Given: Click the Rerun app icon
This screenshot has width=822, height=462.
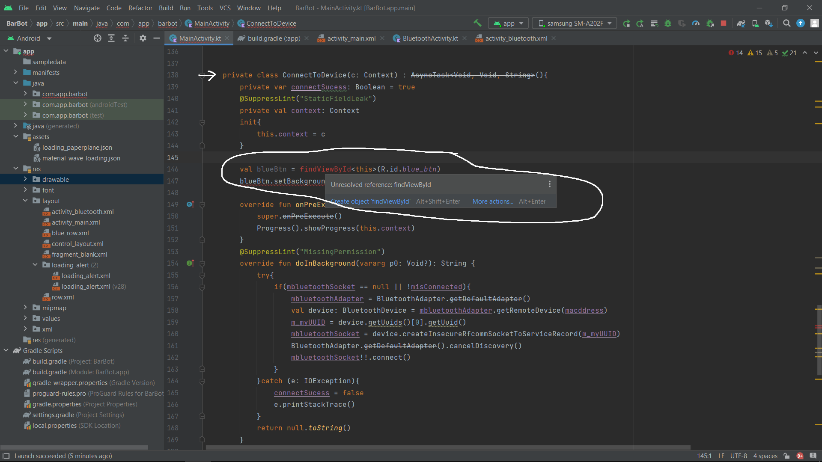Looking at the screenshot, I should point(626,24).
